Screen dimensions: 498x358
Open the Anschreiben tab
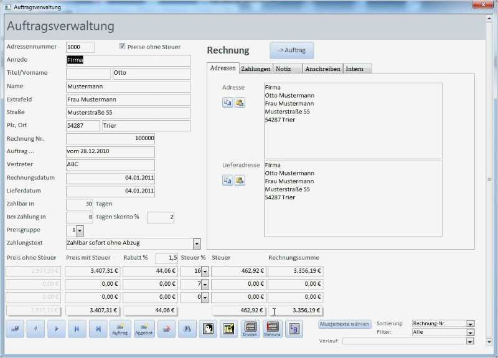(322, 69)
